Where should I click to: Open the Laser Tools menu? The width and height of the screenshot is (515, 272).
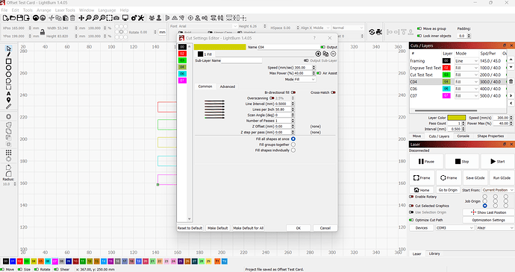pos(65,10)
